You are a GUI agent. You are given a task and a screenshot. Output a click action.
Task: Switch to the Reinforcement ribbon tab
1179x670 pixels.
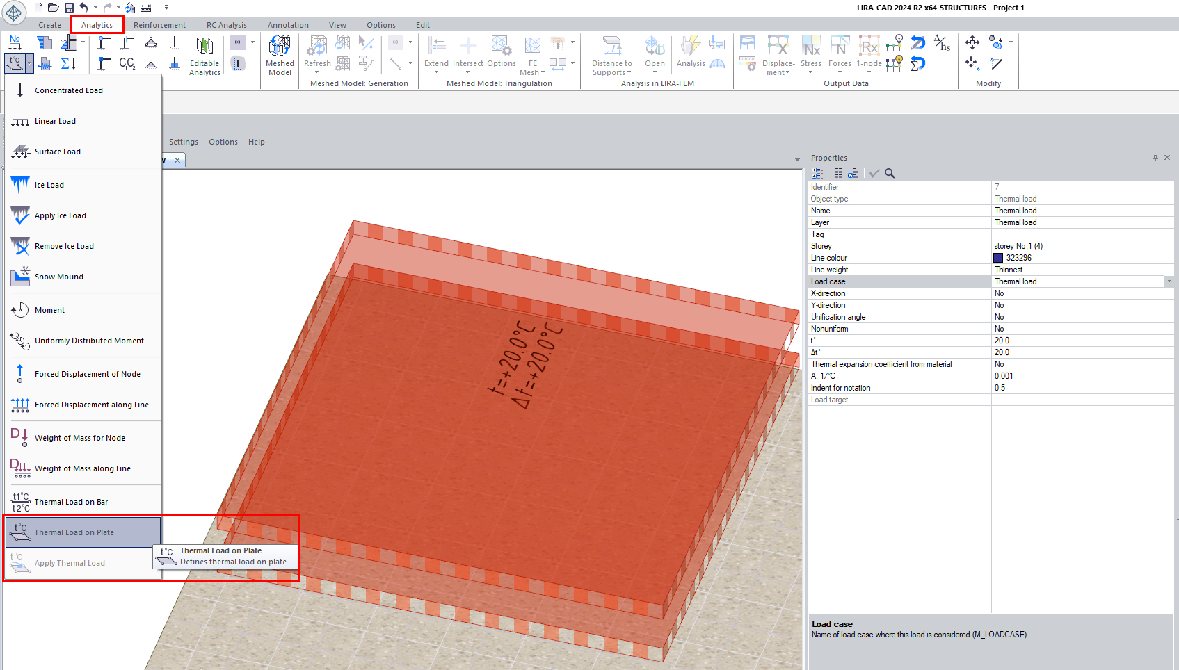coord(159,25)
